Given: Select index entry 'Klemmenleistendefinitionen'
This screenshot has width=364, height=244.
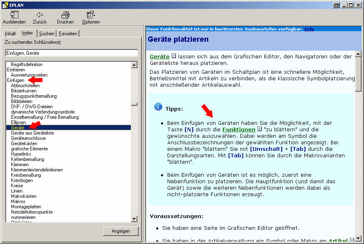Looking at the screenshot, I should pos(37,170).
